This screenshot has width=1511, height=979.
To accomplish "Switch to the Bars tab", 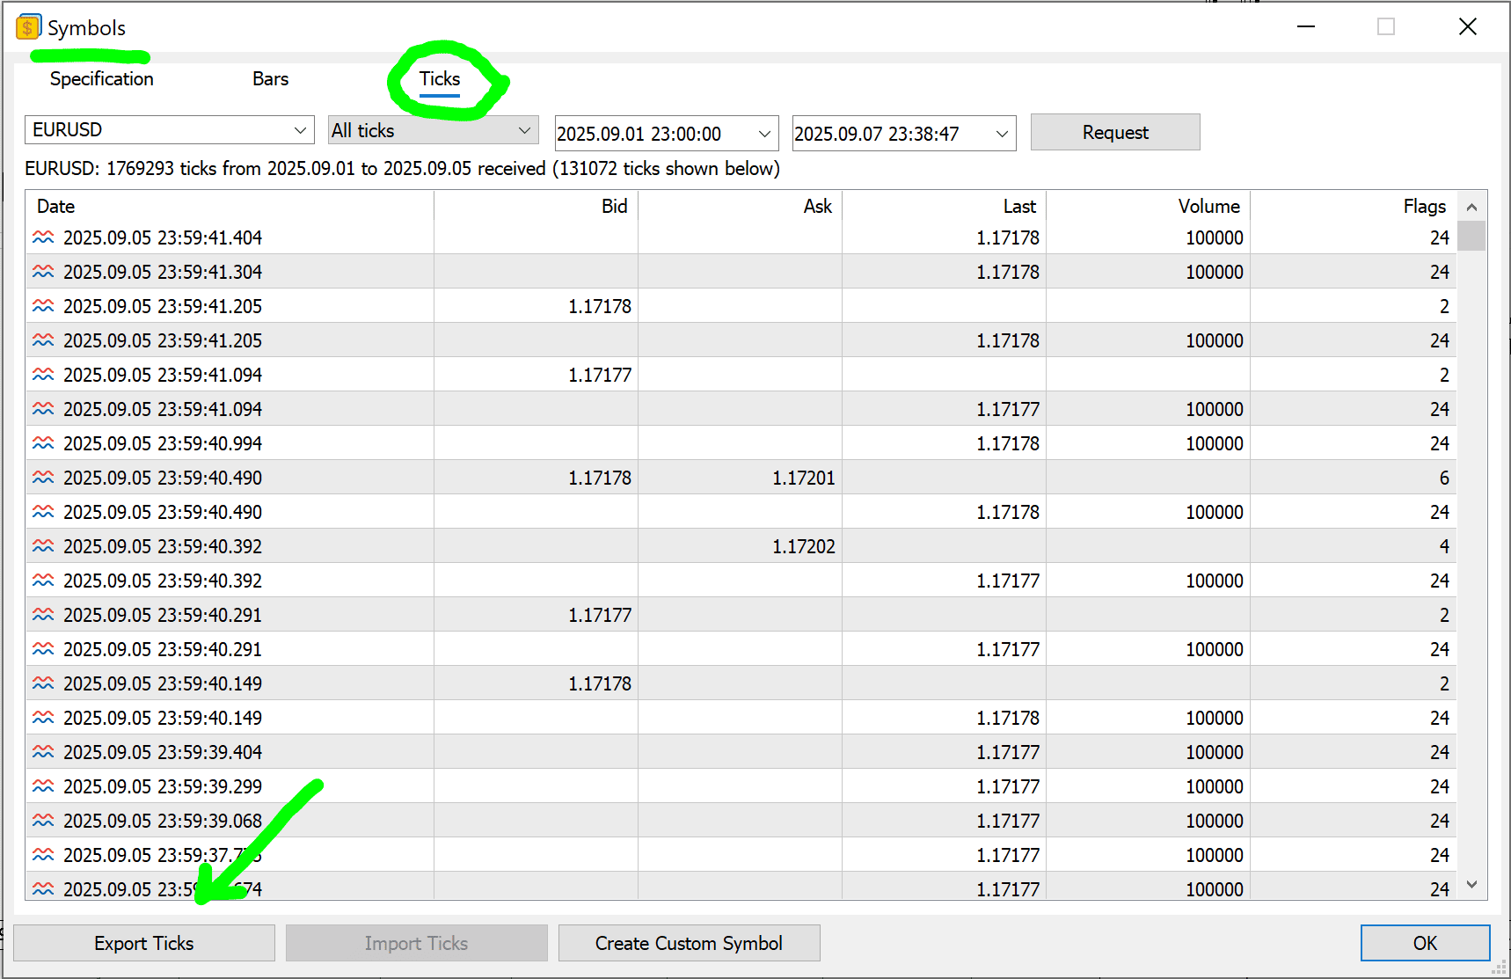I will click(x=270, y=79).
